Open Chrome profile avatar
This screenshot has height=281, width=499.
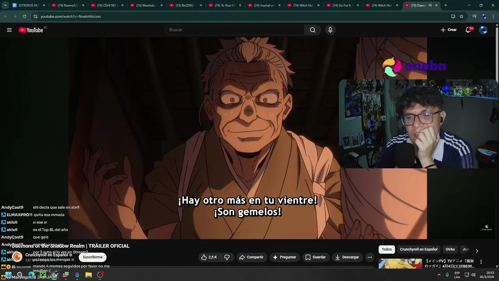tap(484, 16)
